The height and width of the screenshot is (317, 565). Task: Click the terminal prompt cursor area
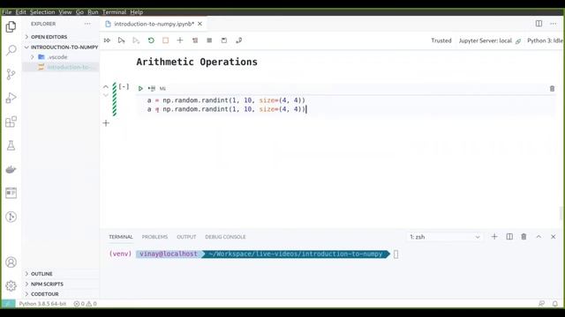coord(395,254)
